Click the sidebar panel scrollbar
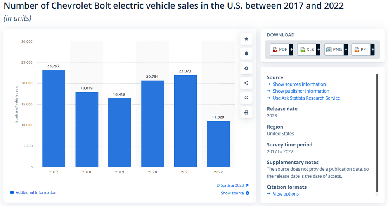The height and width of the screenshot is (206, 388). 376,132
